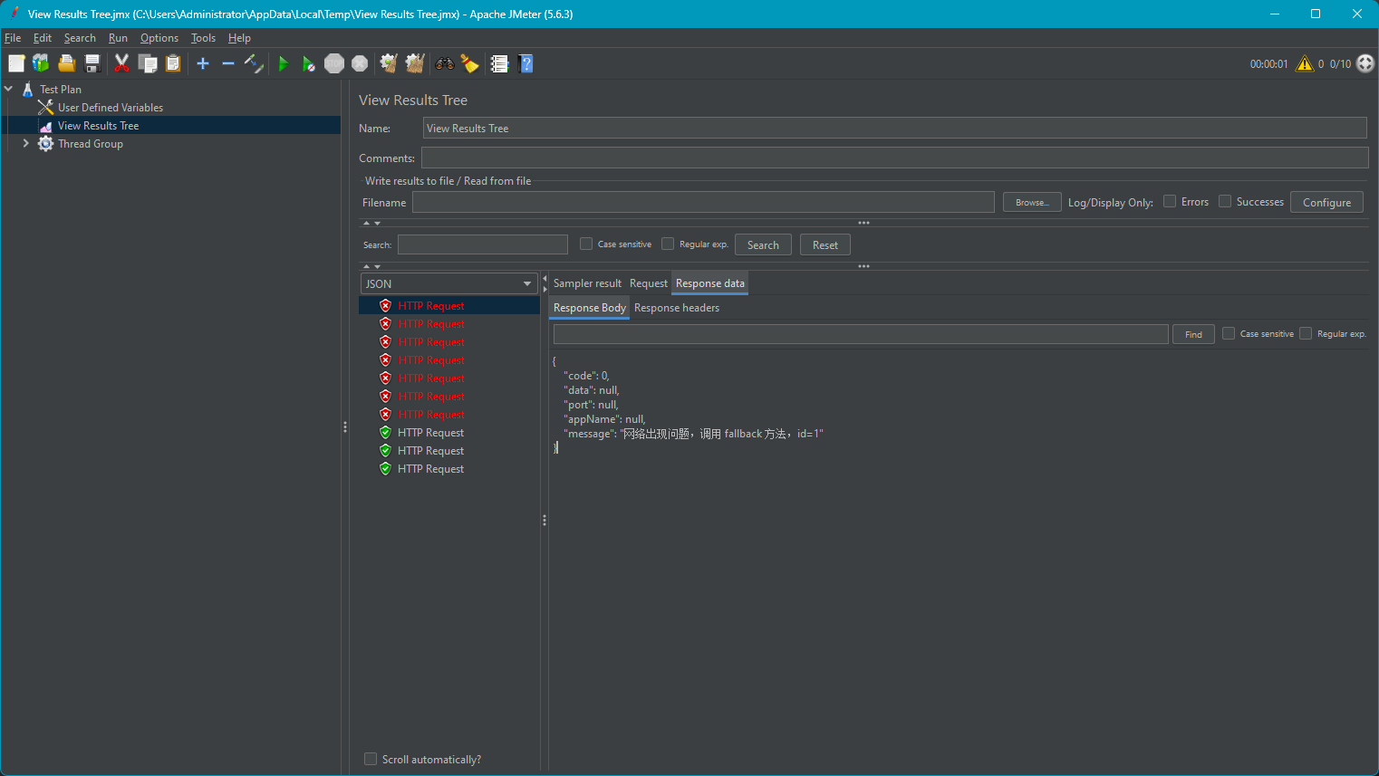Open Function Helper dialog icon
1379x776 pixels.
click(x=500, y=63)
